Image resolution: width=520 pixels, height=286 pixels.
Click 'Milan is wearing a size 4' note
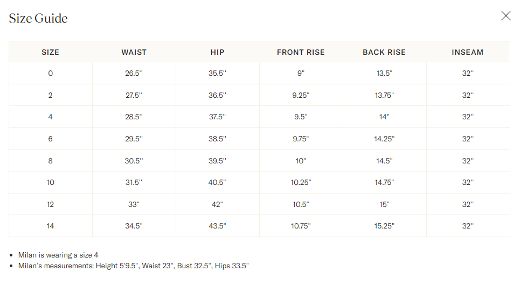(x=58, y=255)
